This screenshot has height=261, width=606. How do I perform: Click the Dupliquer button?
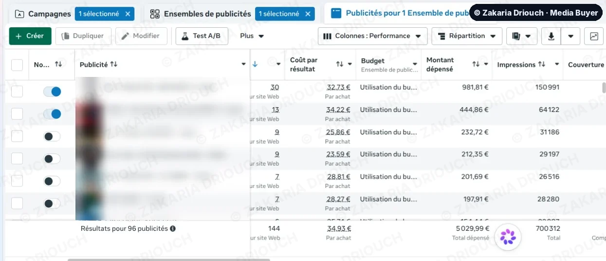(x=83, y=36)
